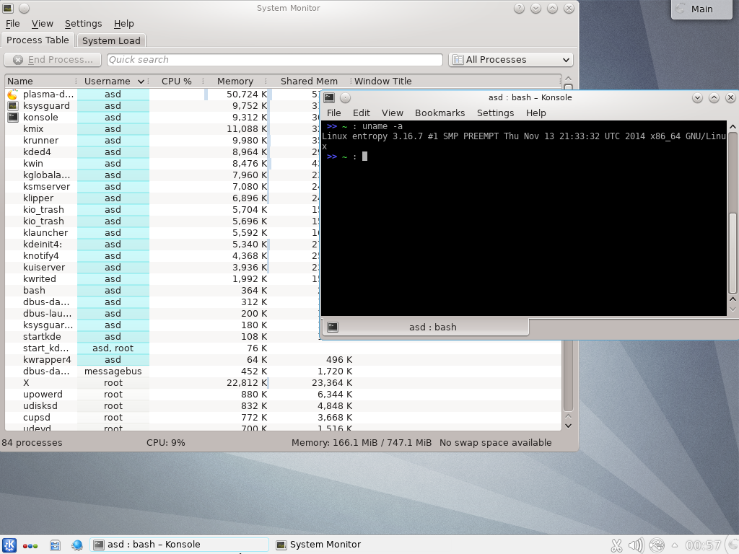Click the bottom down arrow of Konsole scrollbar
This screenshot has width=739, height=554.
(x=733, y=309)
